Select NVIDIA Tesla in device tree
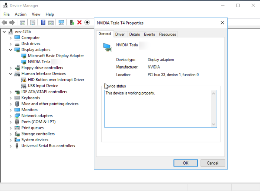 point(39,62)
